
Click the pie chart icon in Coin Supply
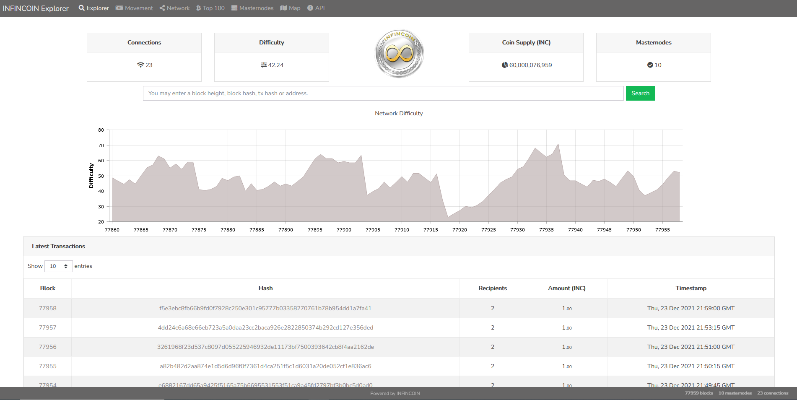coord(505,65)
